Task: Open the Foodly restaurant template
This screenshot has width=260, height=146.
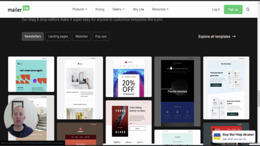Action: coord(80,134)
